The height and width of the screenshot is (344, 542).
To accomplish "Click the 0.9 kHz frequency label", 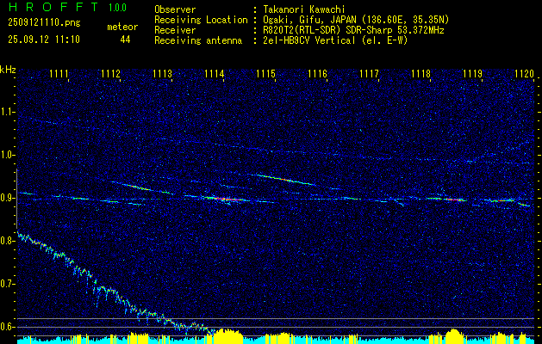I will 7,198.
